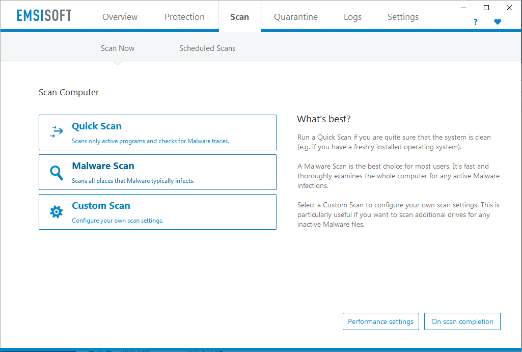Click the 'What's best?' heading
This screenshot has width=522, height=352.
[x=323, y=119]
